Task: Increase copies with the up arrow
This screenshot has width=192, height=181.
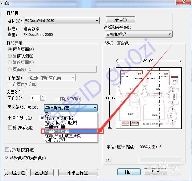Action: [43, 97]
